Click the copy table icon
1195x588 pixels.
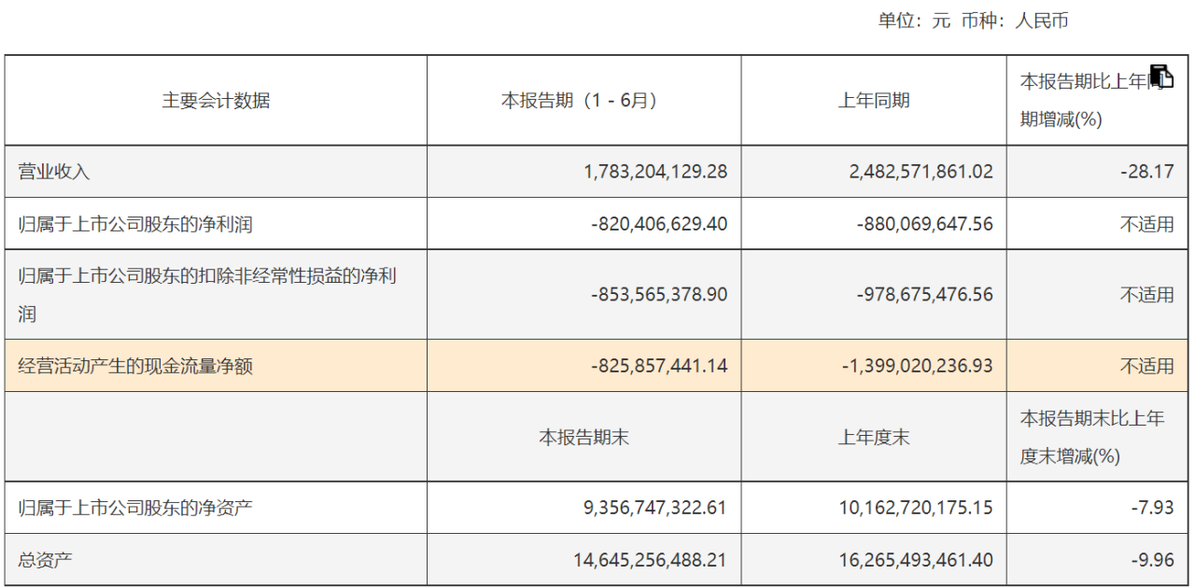point(1161,77)
